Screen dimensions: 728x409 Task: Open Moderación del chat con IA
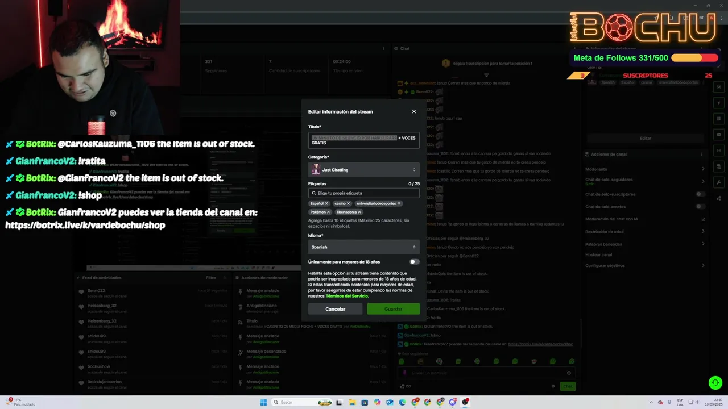point(645,219)
